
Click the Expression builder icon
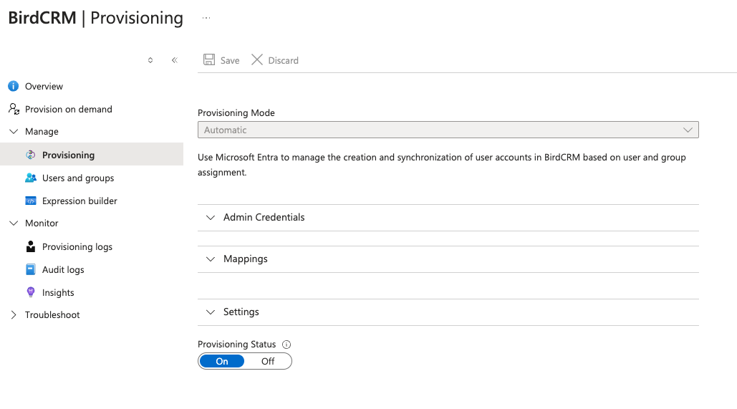tap(31, 201)
